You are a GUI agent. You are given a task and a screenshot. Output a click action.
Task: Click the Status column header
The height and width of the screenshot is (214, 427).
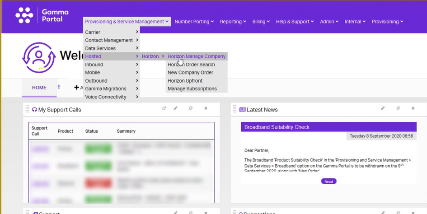point(91,131)
